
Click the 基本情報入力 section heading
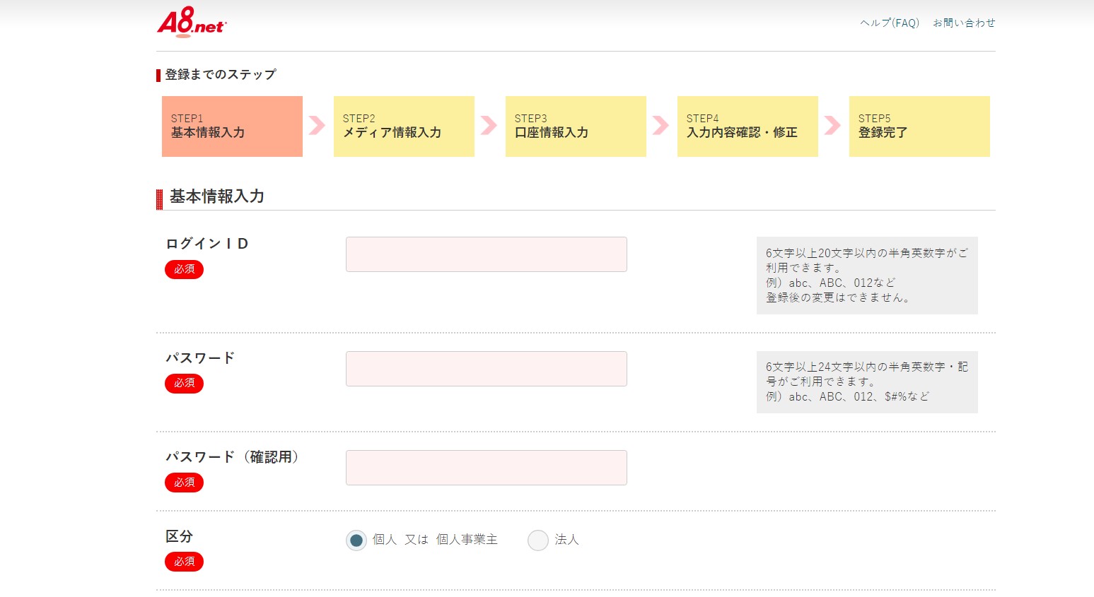click(x=217, y=196)
